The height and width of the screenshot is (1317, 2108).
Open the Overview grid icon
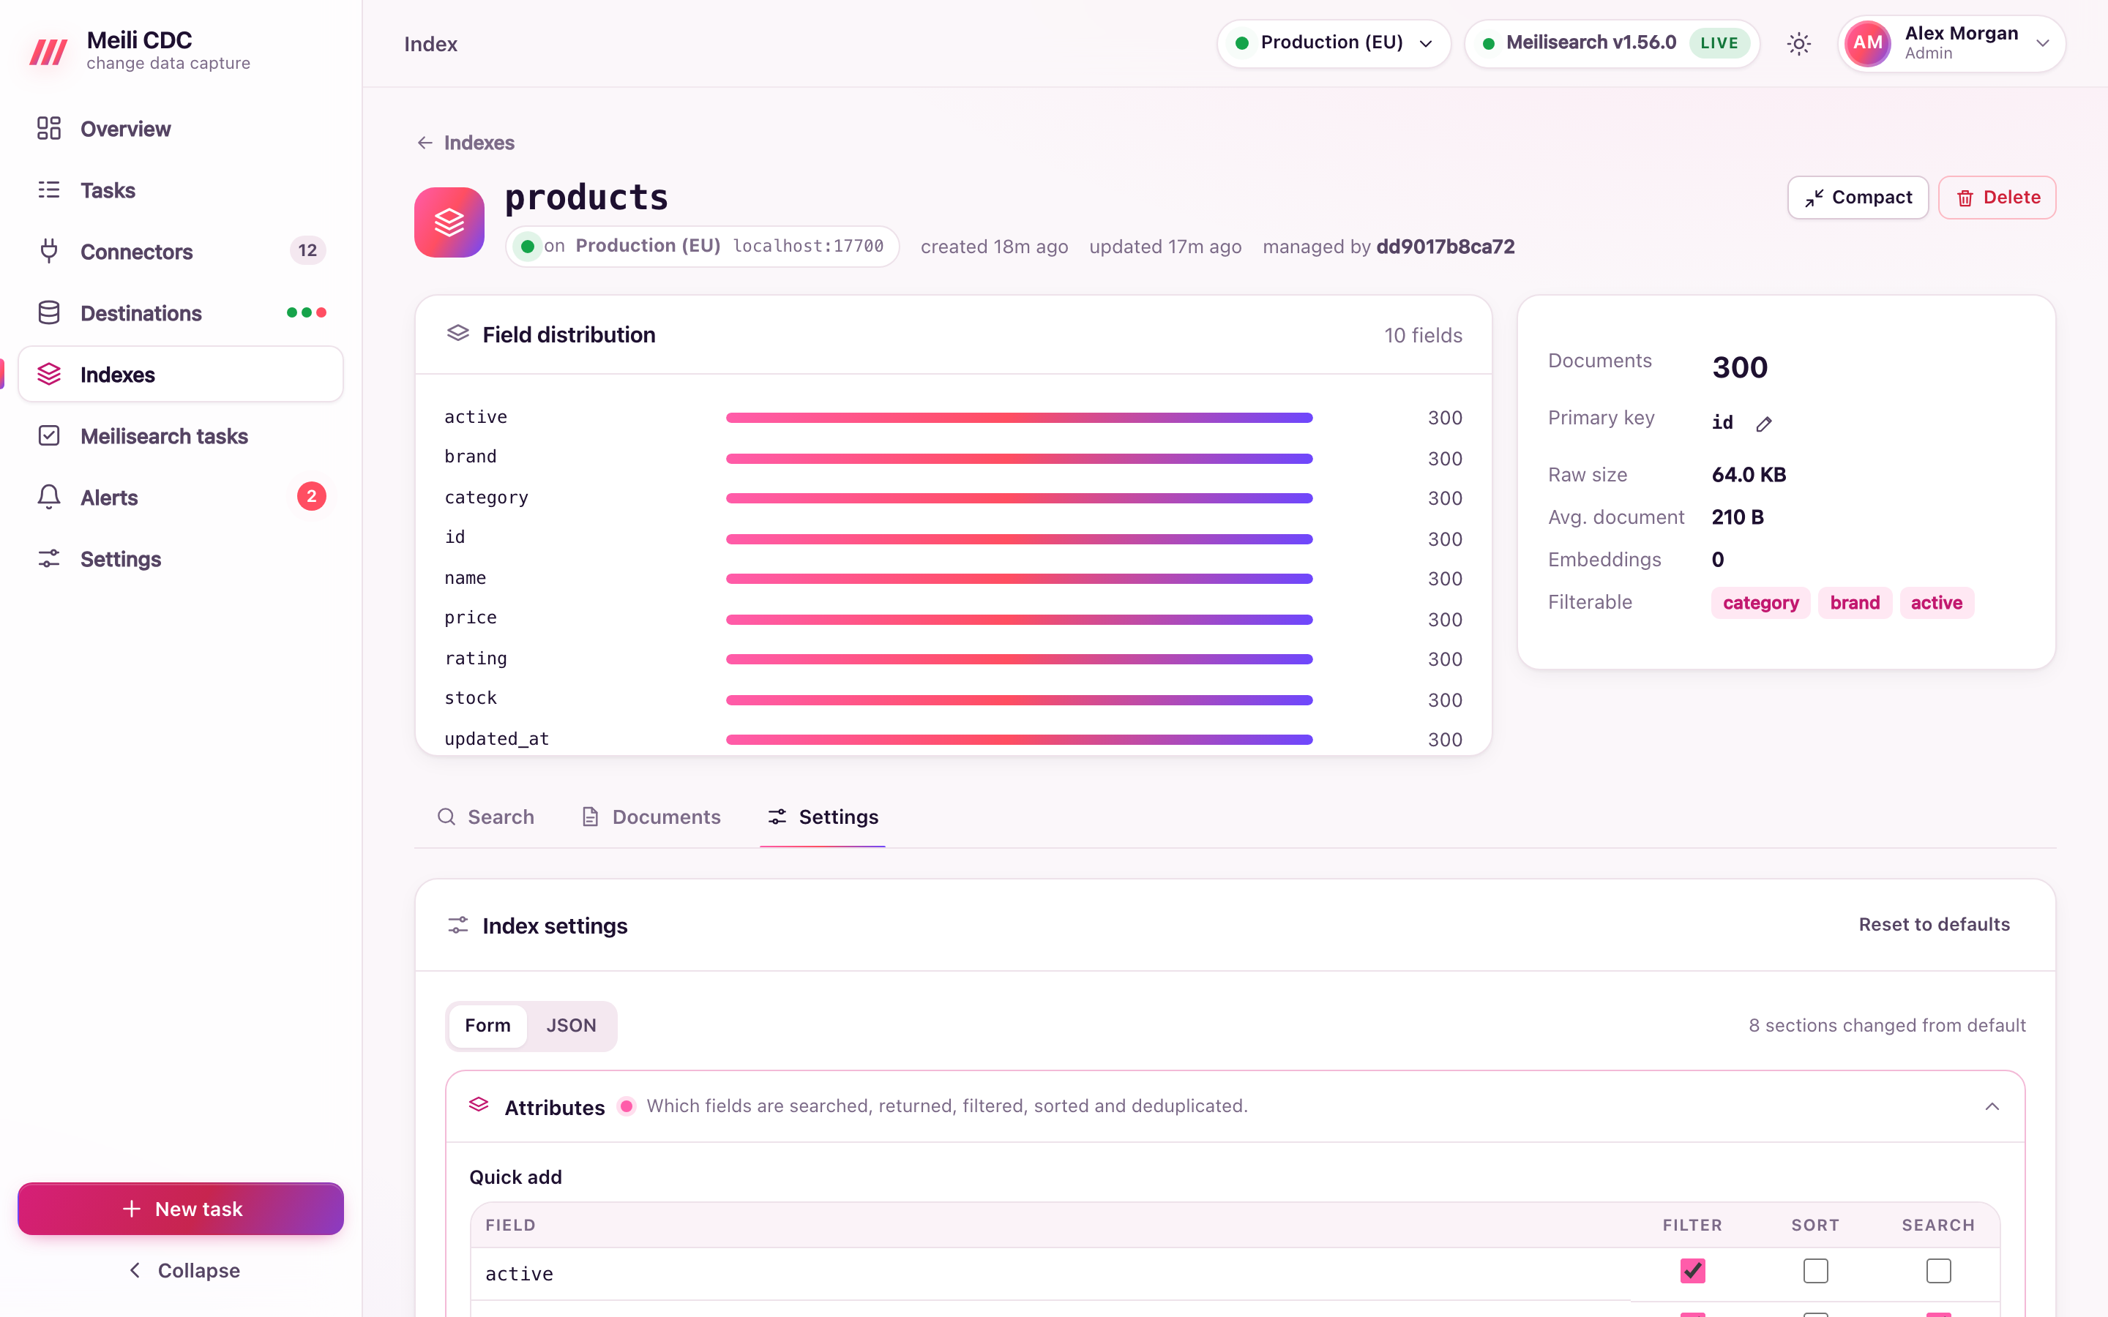pyautogui.click(x=49, y=128)
